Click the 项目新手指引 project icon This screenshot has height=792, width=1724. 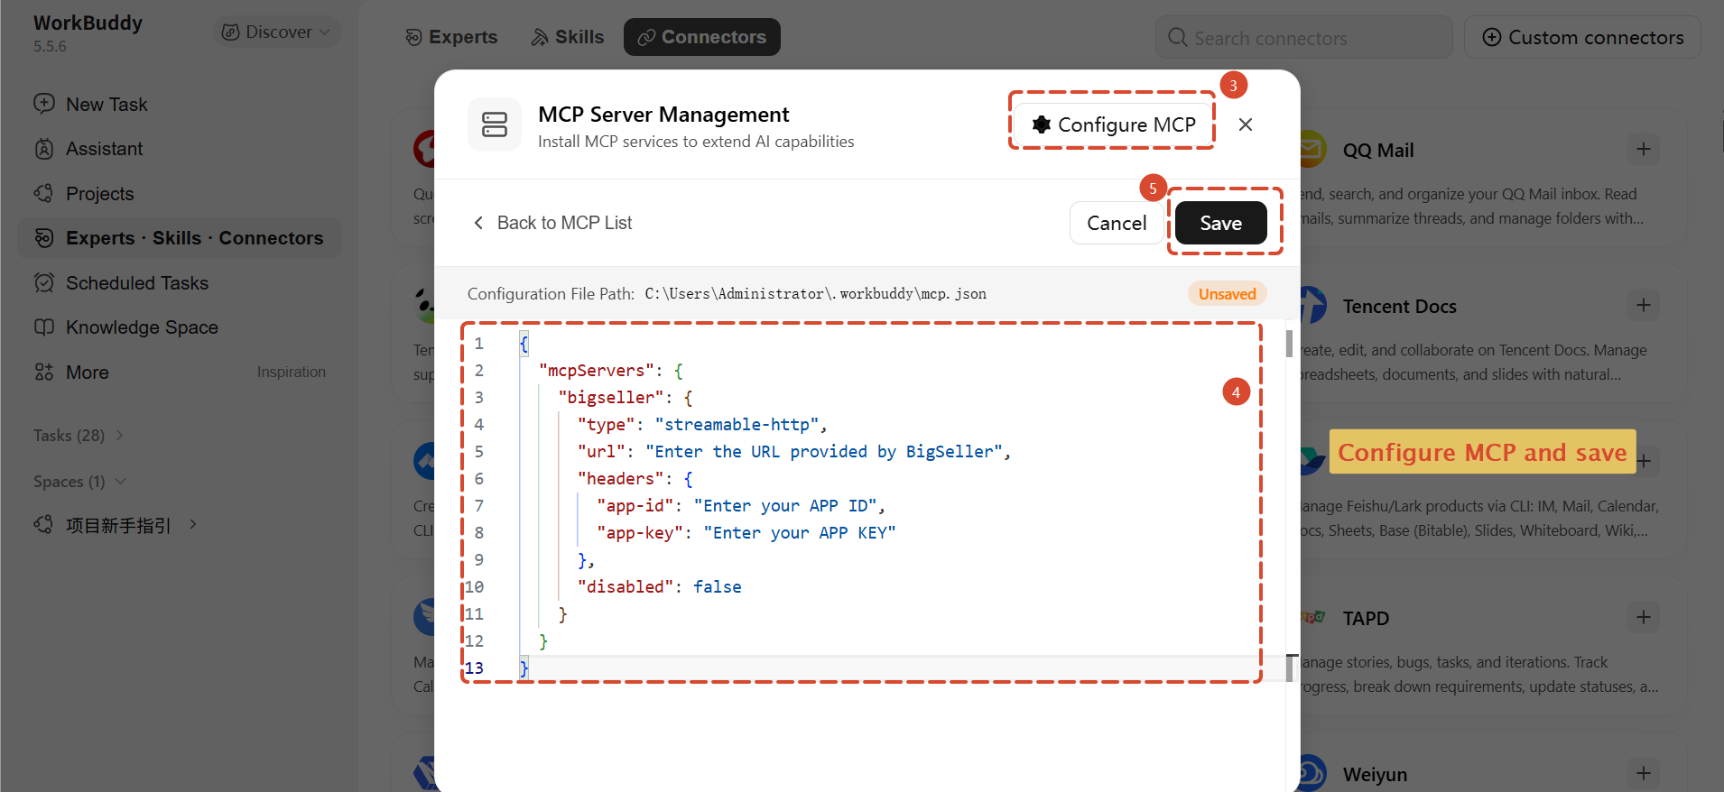pyautogui.click(x=44, y=524)
